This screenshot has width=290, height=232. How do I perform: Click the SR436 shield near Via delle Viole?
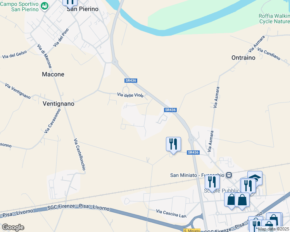131,80
